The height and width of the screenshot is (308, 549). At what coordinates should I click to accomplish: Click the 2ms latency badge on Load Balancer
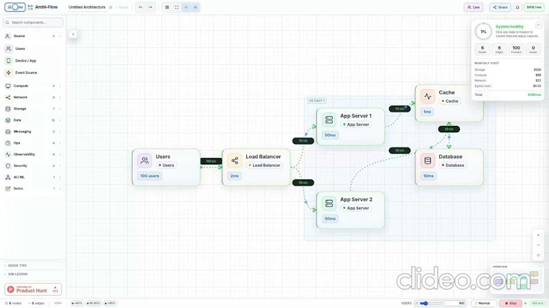coord(235,176)
